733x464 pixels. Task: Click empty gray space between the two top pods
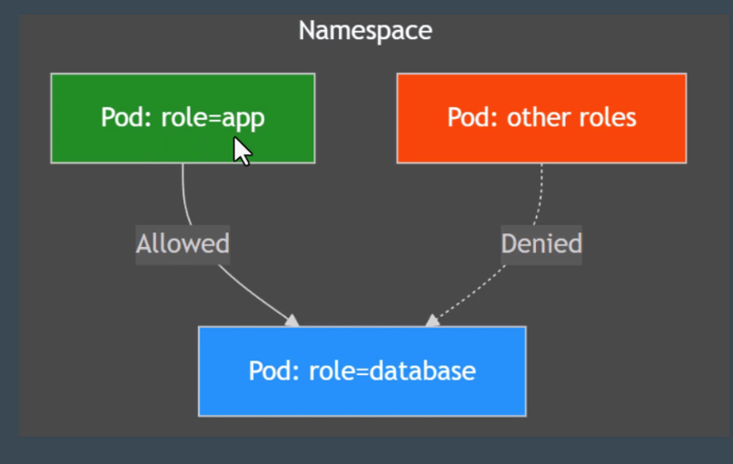[356, 118]
